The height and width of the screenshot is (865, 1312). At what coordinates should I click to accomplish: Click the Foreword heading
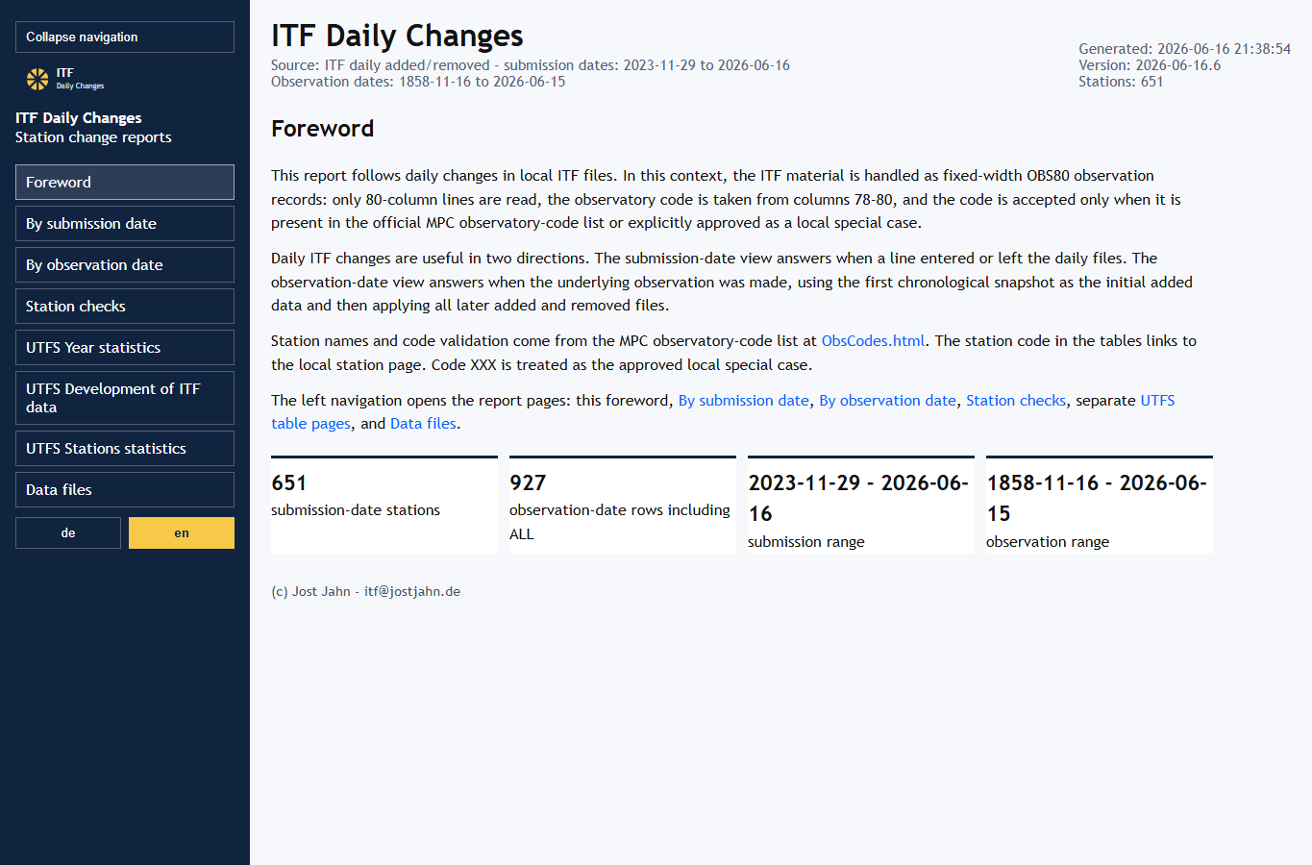pyautogui.click(x=322, y=129)
